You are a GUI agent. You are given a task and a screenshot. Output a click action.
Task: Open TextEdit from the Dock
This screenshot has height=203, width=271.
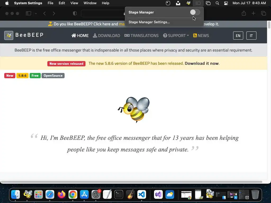pyautogui.click(x=107, y=194)
